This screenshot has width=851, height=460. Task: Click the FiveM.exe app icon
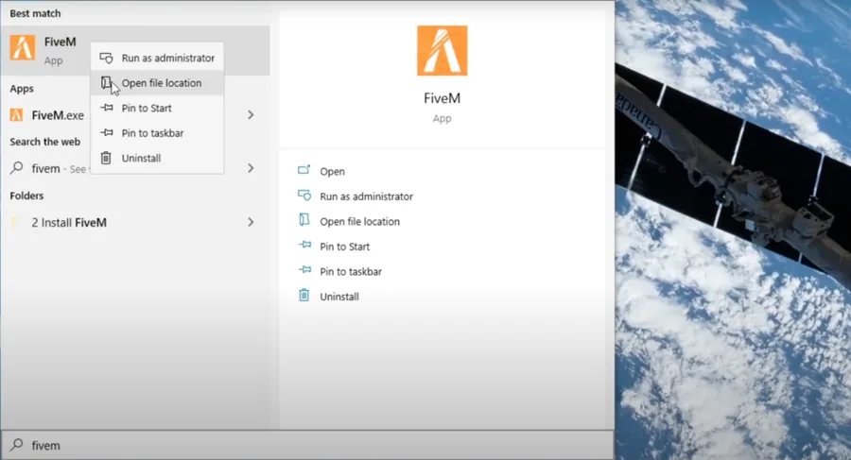point(16,115)
